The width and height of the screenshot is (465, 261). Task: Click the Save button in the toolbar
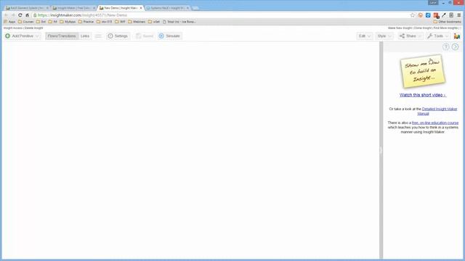(x=145, y=36)
